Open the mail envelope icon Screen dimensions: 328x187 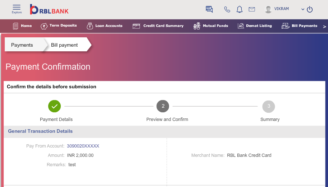pyautogui.click(x=252, y=9)
